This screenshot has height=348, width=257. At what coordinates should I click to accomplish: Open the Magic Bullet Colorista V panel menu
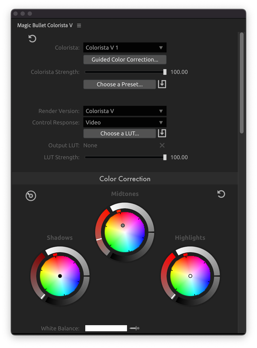tap(79, 26)
